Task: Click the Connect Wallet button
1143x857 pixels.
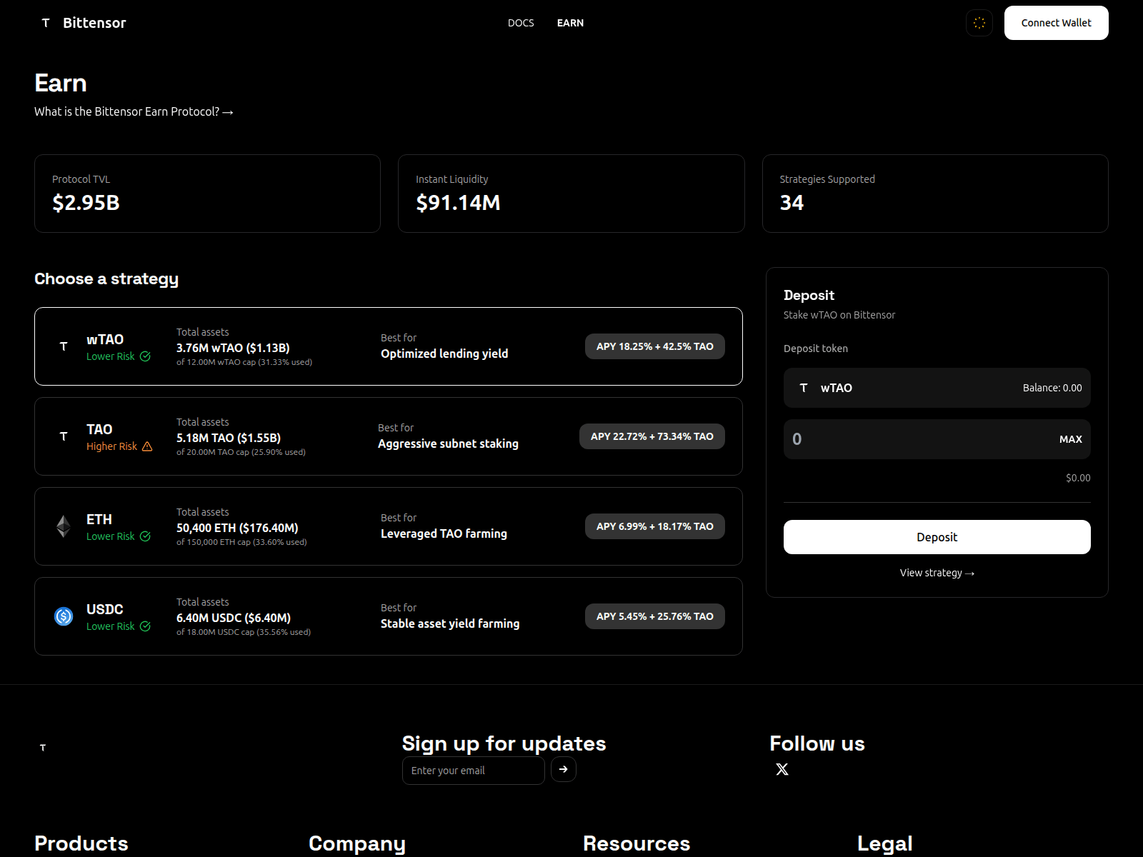Action: 1056,23
